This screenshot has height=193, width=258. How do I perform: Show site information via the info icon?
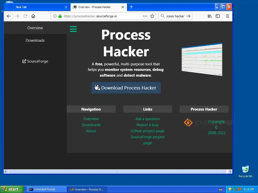55,16
